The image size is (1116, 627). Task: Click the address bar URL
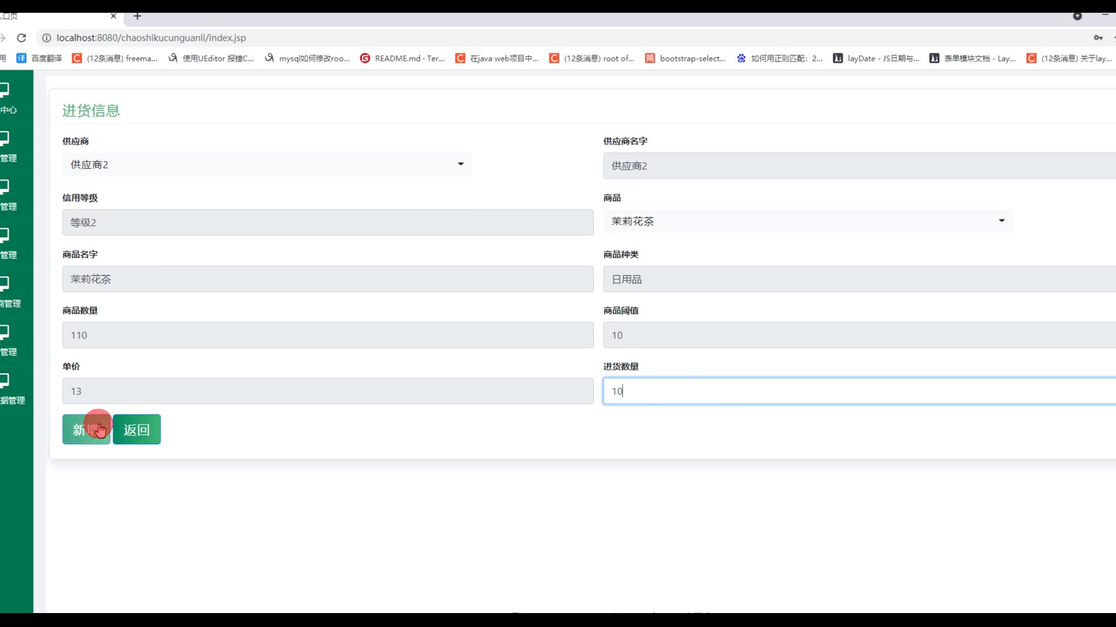pos(151,38)
